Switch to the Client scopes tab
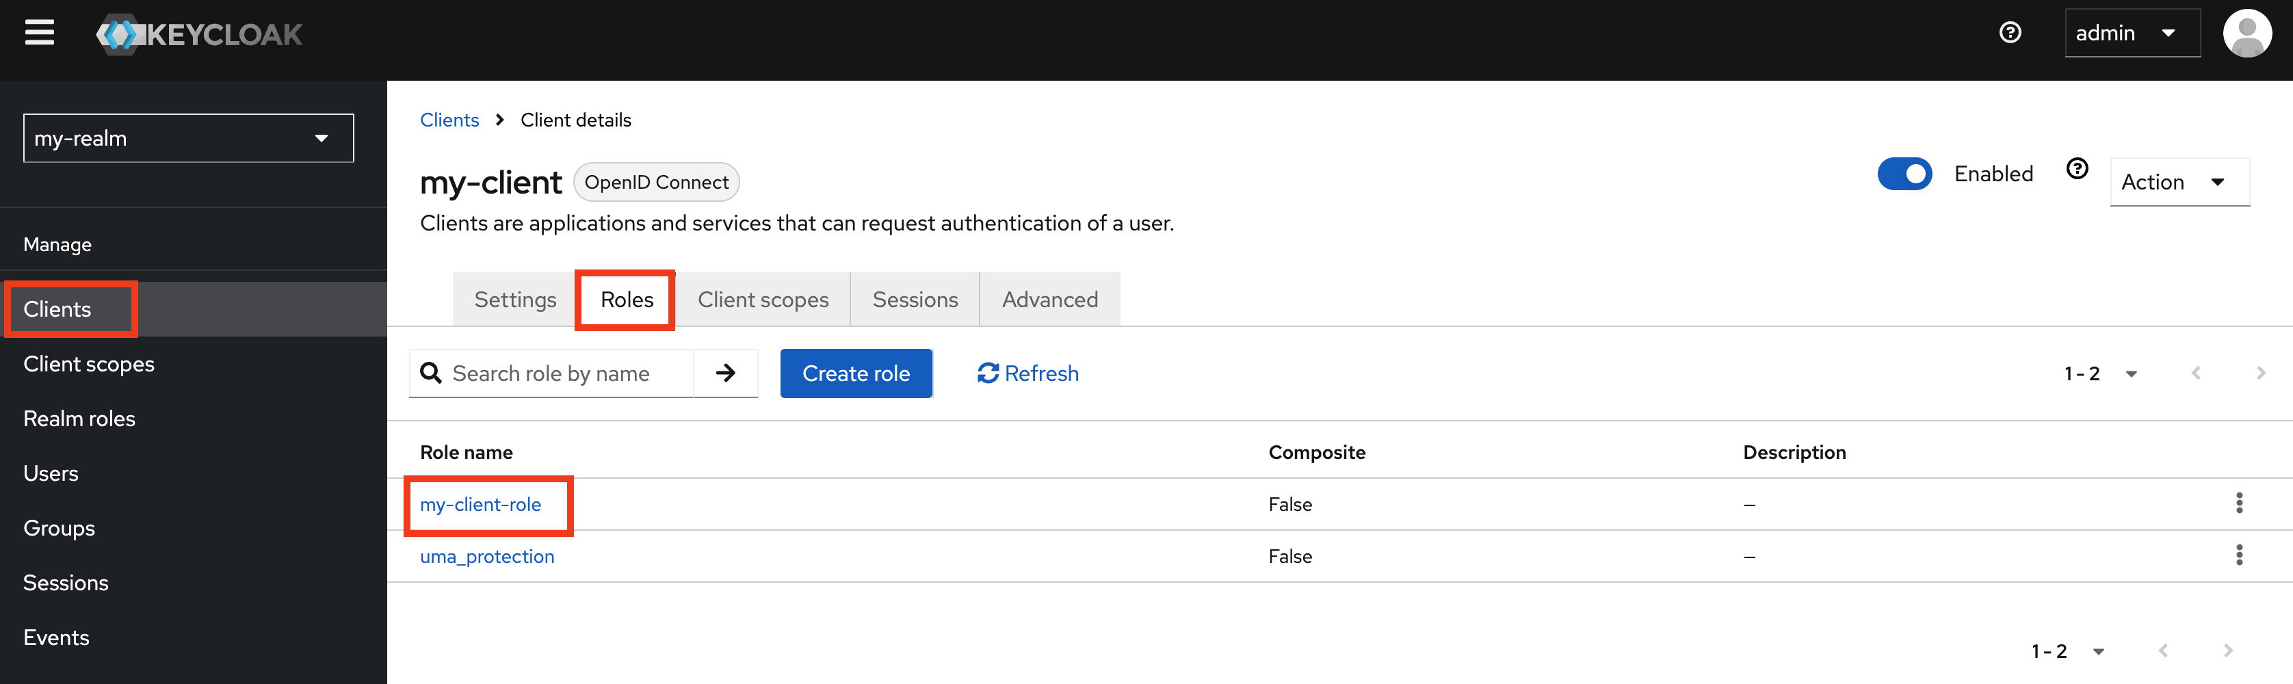The height and width of the screenshot is (684, 2293). (763, 300)
